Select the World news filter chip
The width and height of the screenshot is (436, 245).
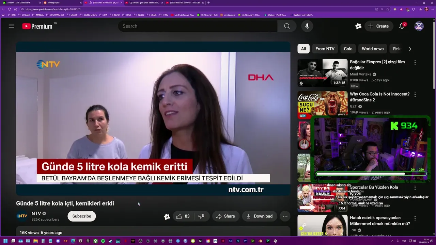coord(373,49)
